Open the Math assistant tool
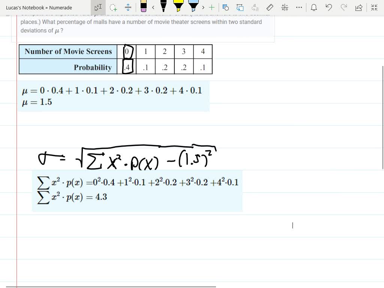 pyautogui.click(x=285, y=7)
